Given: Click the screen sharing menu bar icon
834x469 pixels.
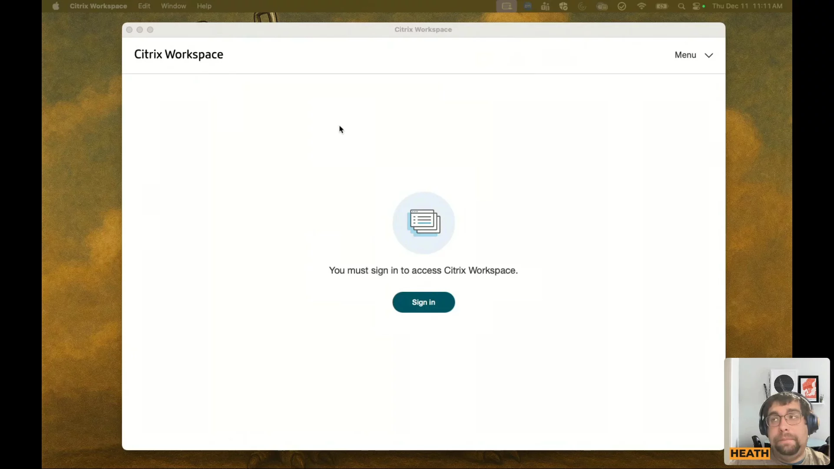Looking at the screenshot, I should click(x=506, y=6).
